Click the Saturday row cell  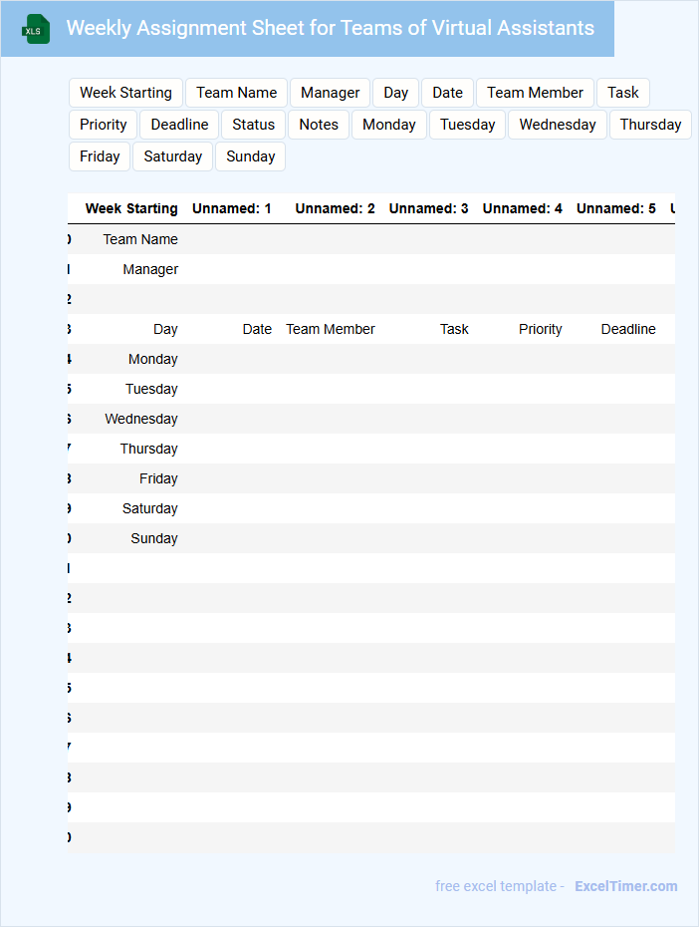coord(150,508)
